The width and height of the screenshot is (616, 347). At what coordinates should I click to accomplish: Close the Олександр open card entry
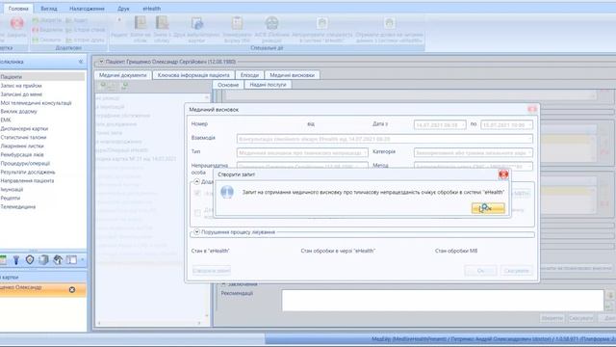(72, 289)
